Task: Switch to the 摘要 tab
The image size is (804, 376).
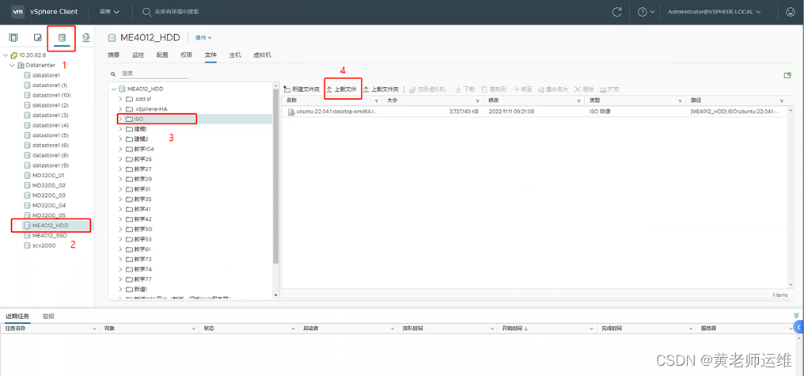Action: 114,55
